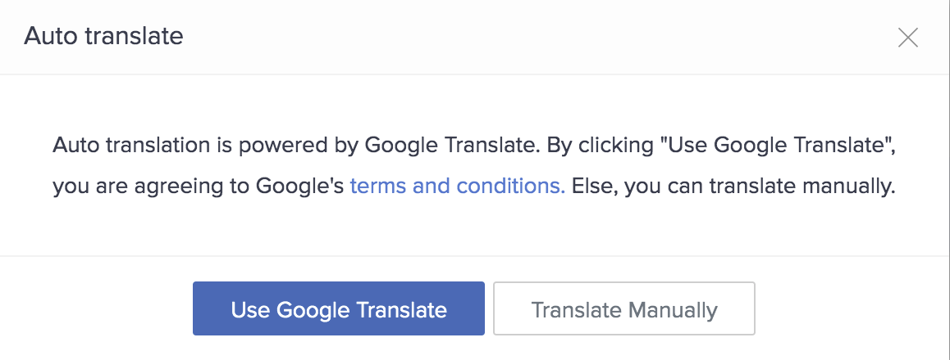Agree to terms via Use Google Translate
The image size is (950, 360).
click(338, 309)
